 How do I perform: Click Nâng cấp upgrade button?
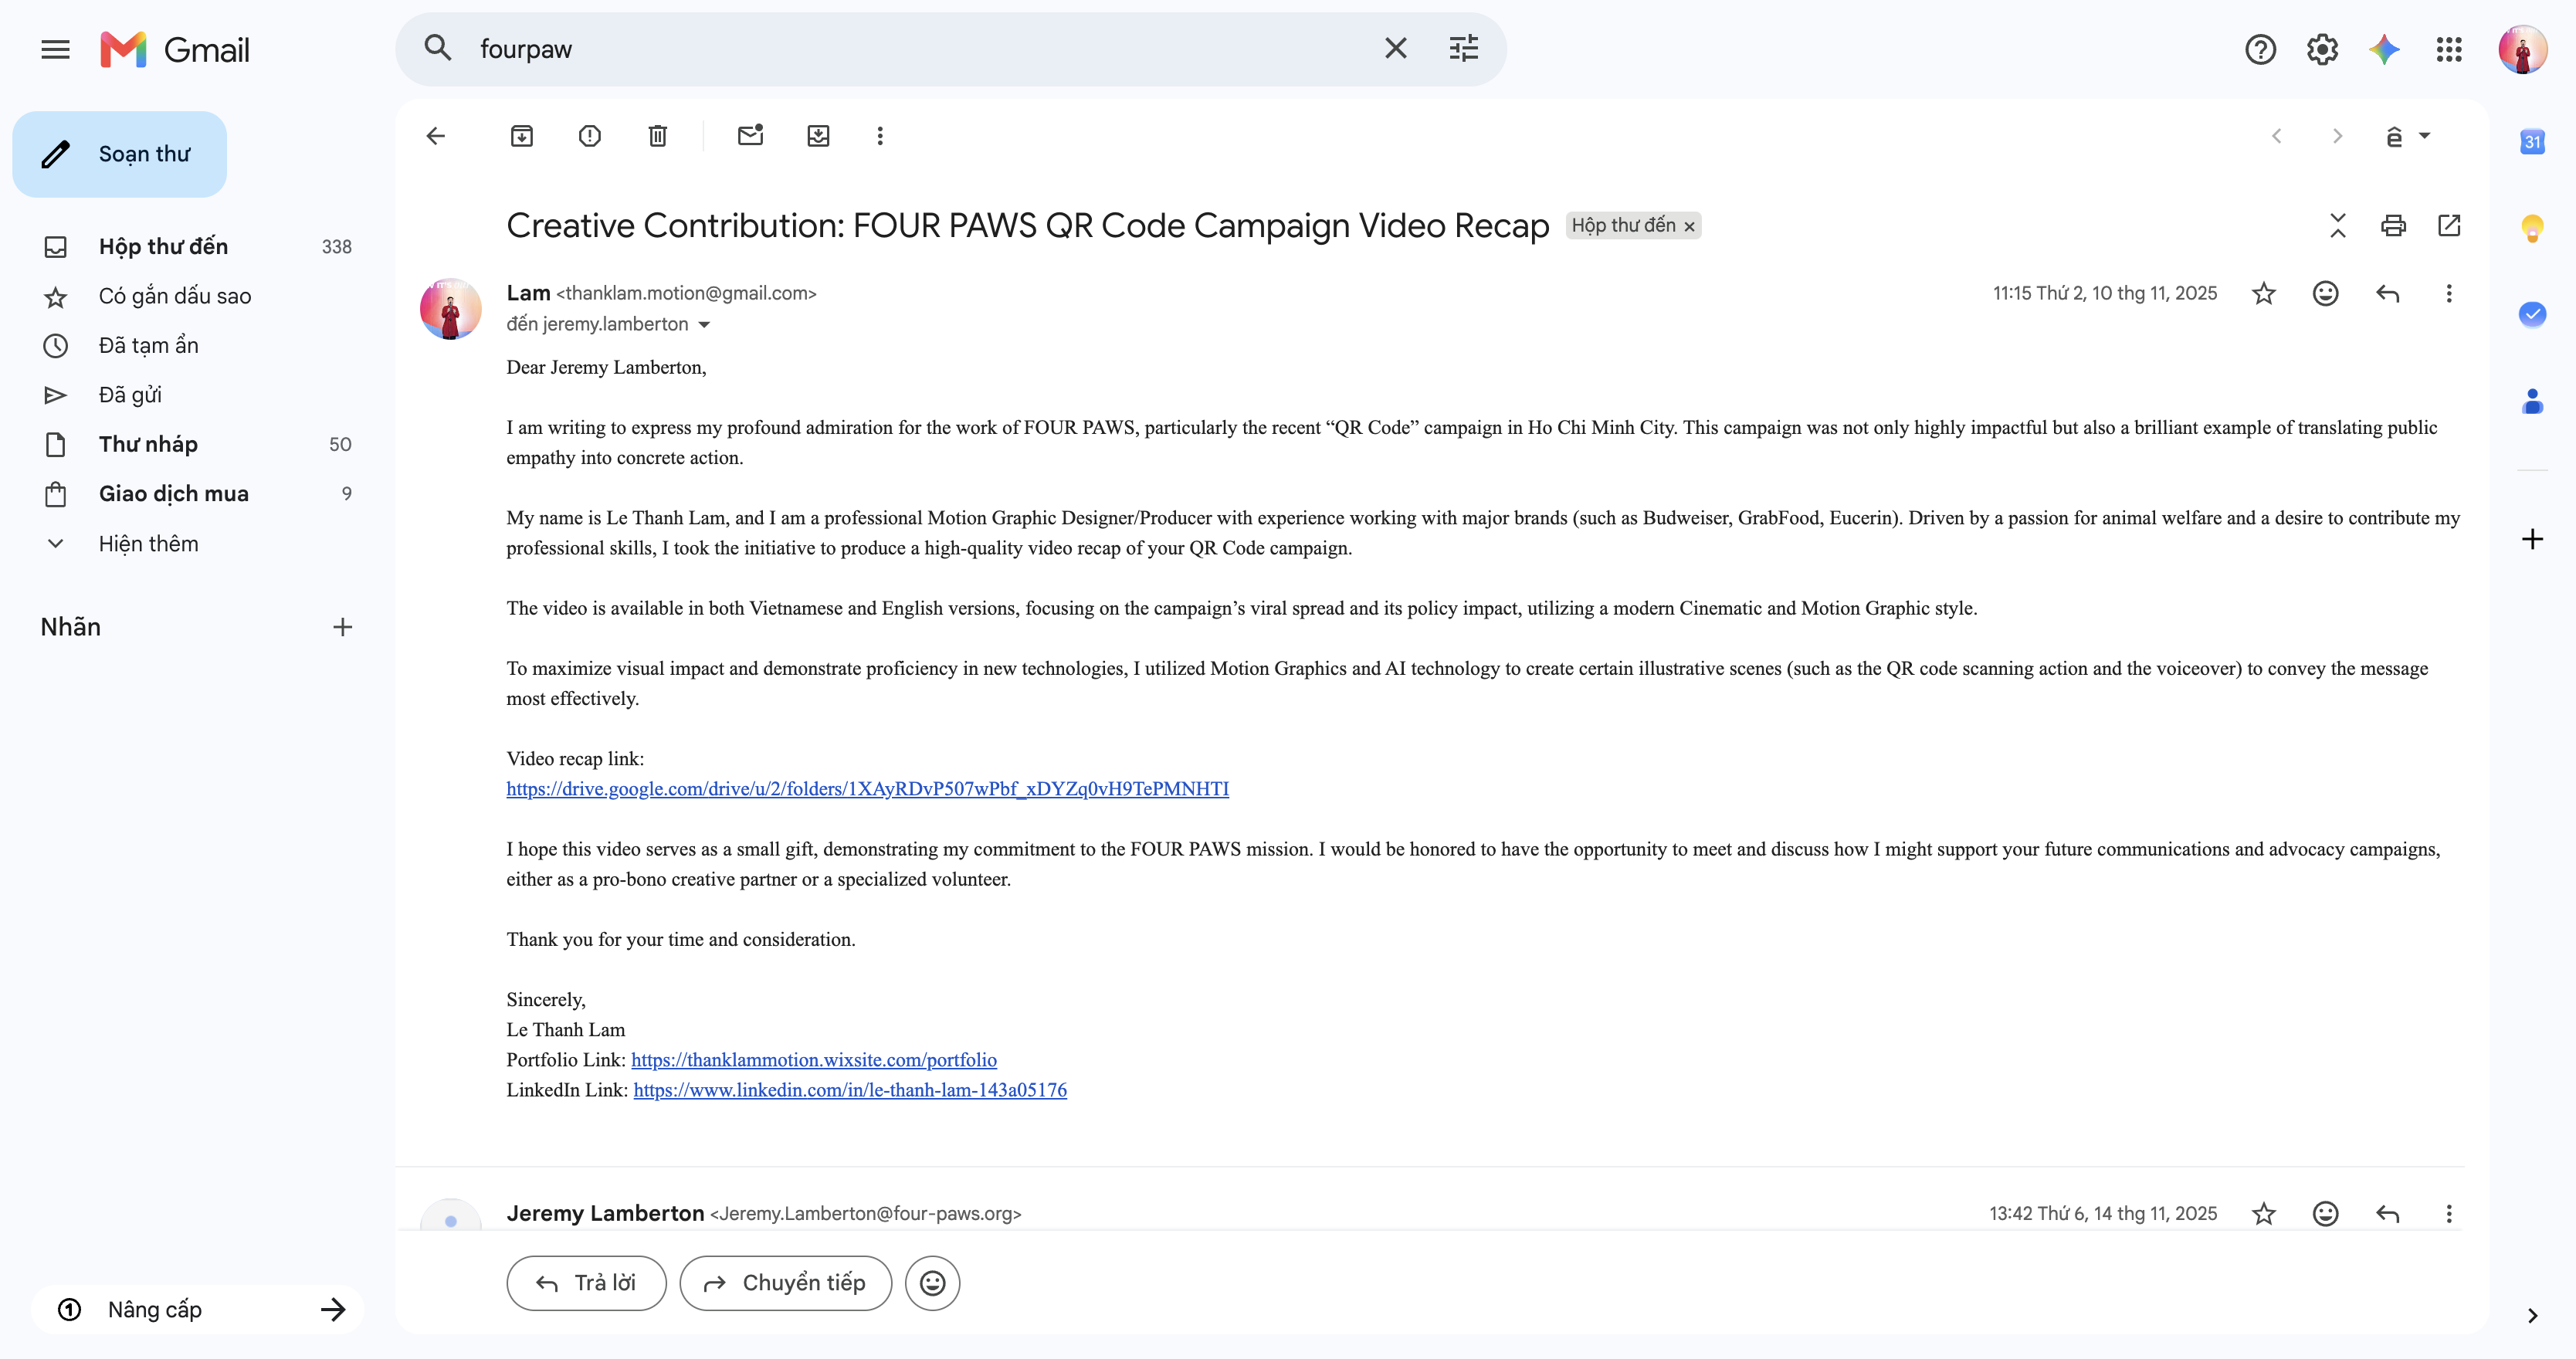[x=197, y=1309]
